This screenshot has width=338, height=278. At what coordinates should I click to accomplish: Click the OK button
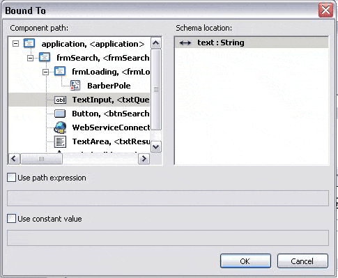(245, 261)
